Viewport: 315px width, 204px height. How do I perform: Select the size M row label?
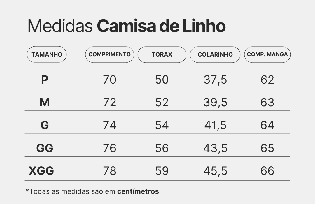point(45,102)
